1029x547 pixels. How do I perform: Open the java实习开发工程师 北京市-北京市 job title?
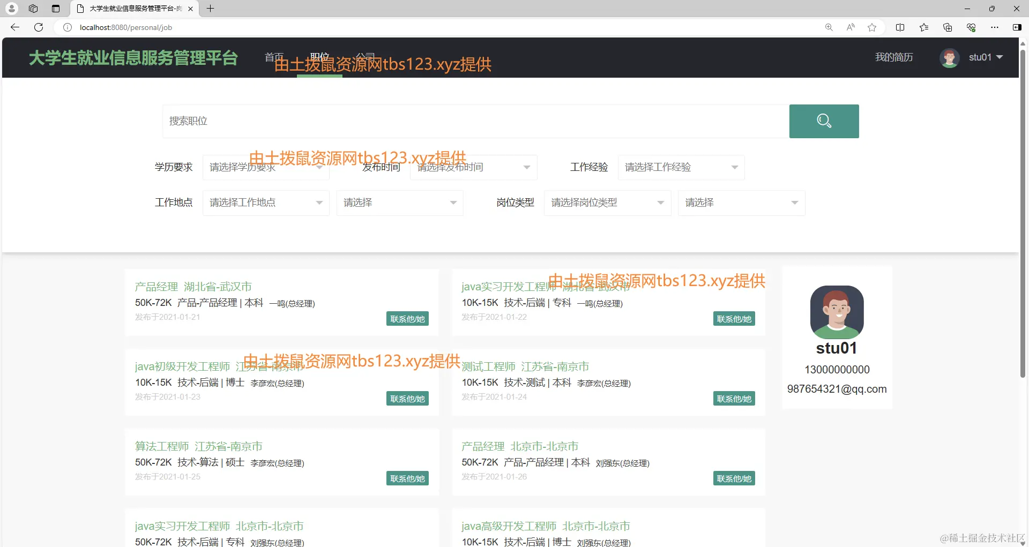[x=219, y=526]
